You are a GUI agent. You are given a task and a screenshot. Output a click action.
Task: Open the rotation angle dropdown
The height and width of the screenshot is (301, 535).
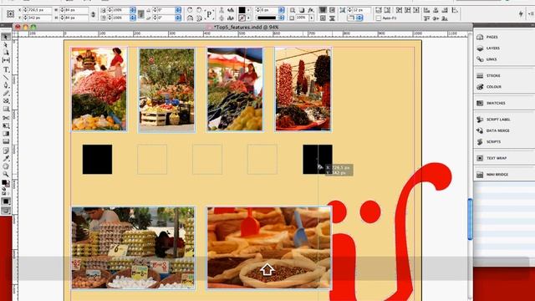coord(178,10)
